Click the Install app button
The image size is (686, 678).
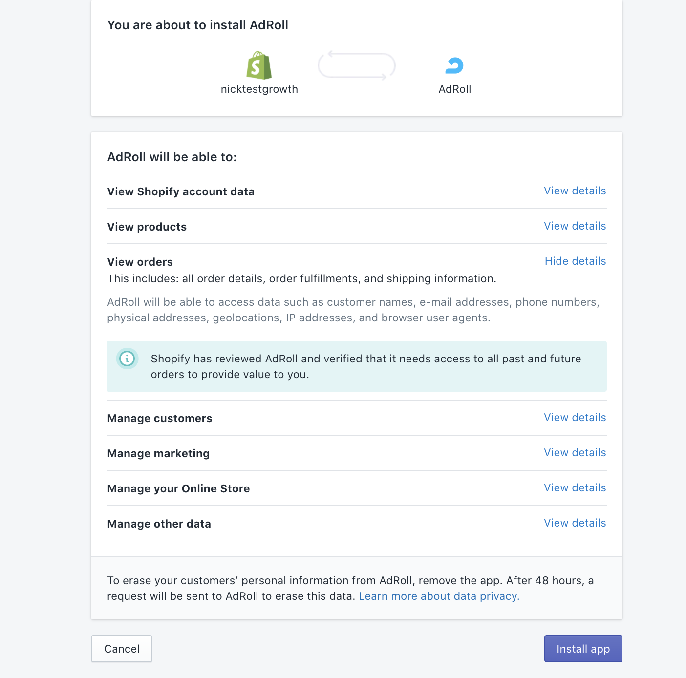[x=583, y=649]
